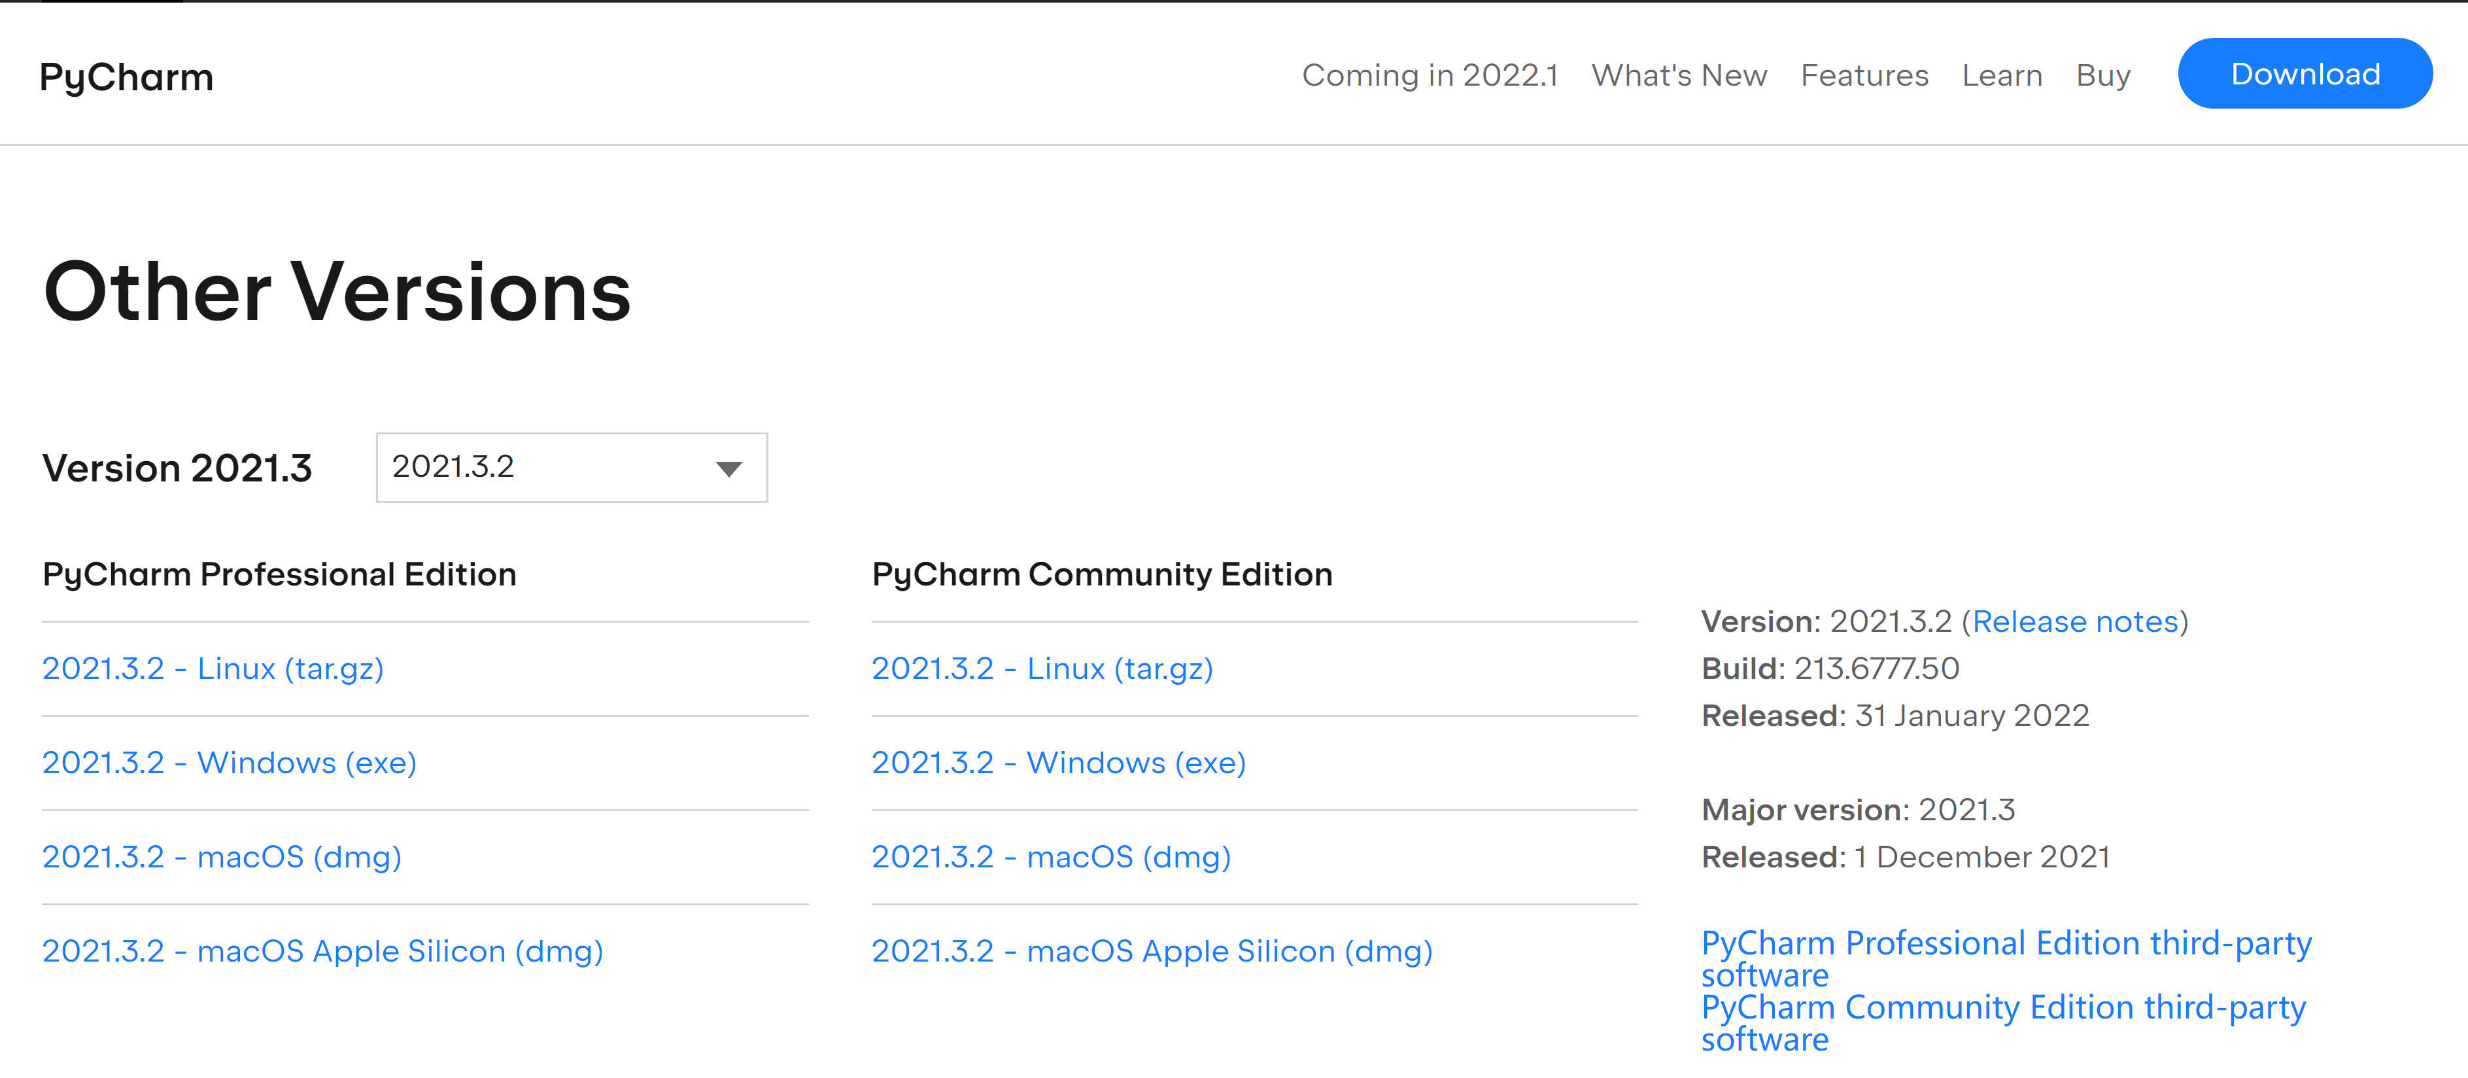Screen dimensions: 2468x1078
Task: Open the Release notes link
Action: click(x=2075, y=622)
